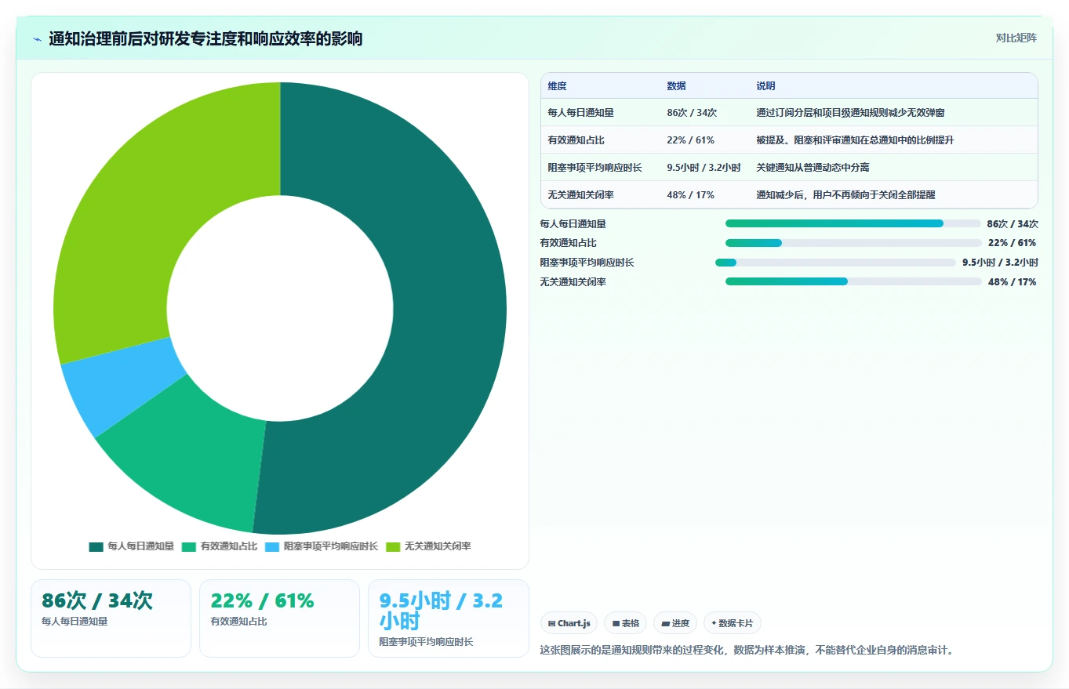Click the footnote beginning 这张图展示的是
The height and width of the screenshot is (689, 1069).
coord(747,650)
